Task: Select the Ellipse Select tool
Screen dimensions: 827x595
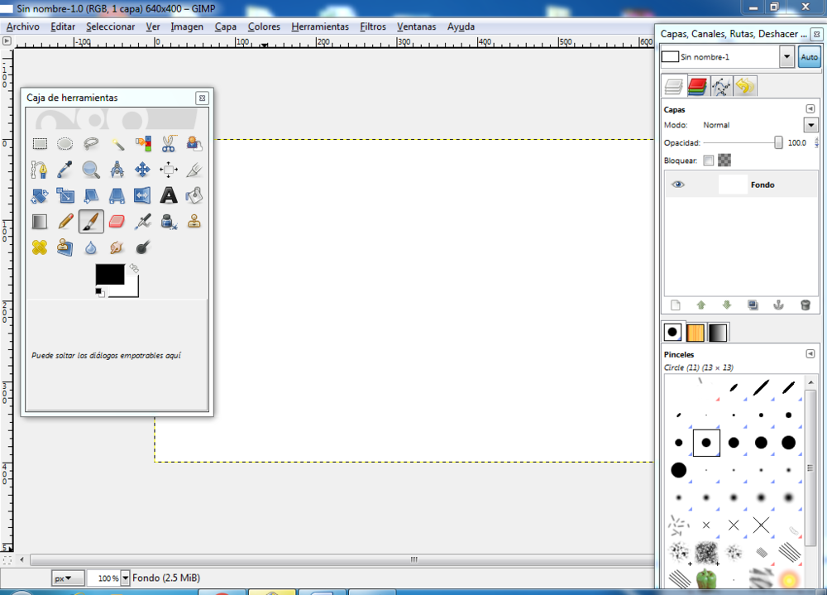Action: tap(65, 144)
